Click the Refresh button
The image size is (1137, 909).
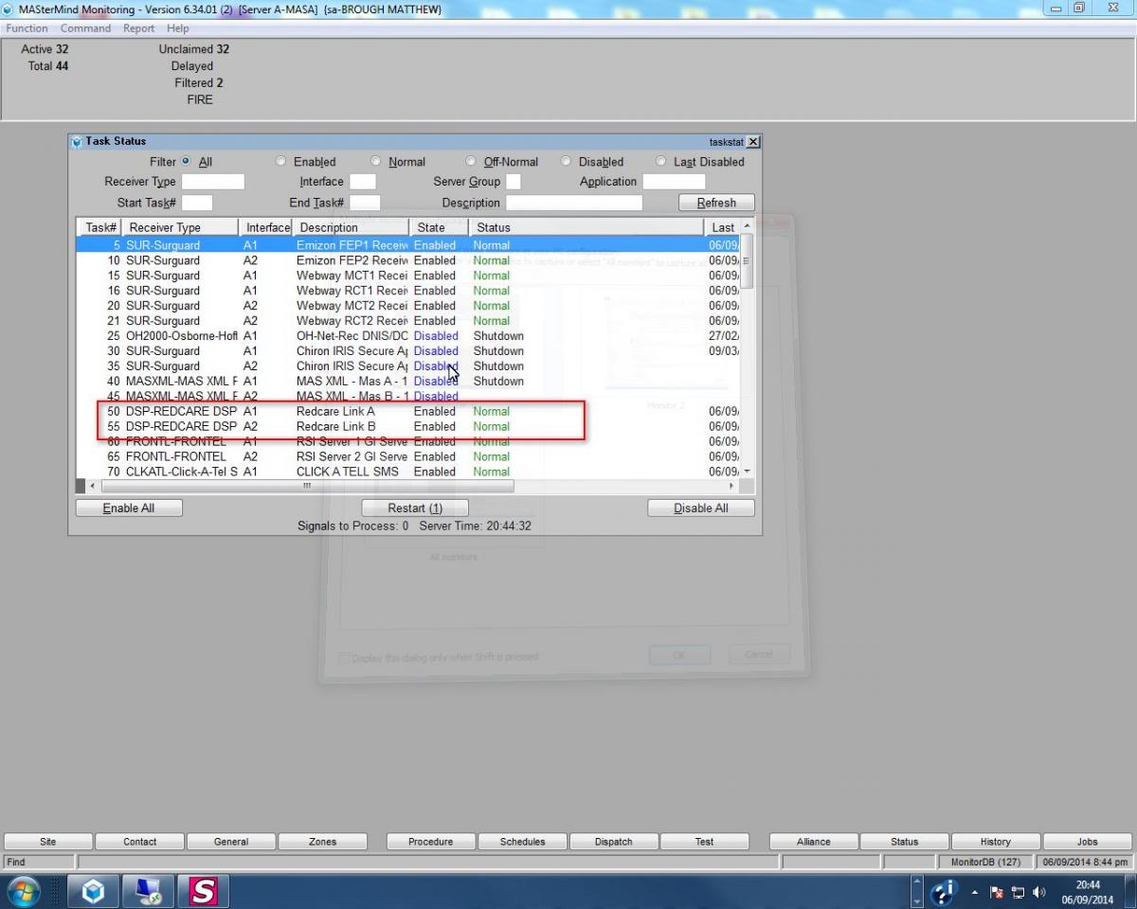pyautogui.click(x=716, y=203)
